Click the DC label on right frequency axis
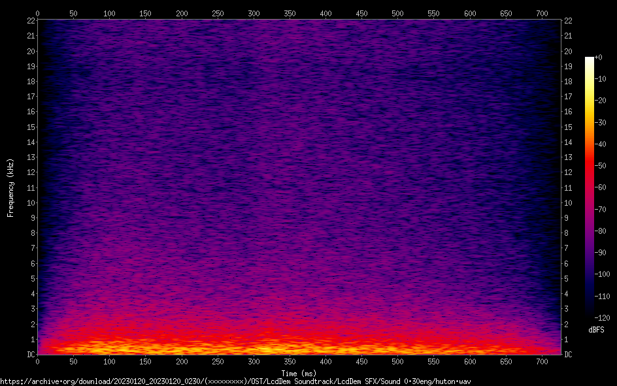 pos(568,355)
